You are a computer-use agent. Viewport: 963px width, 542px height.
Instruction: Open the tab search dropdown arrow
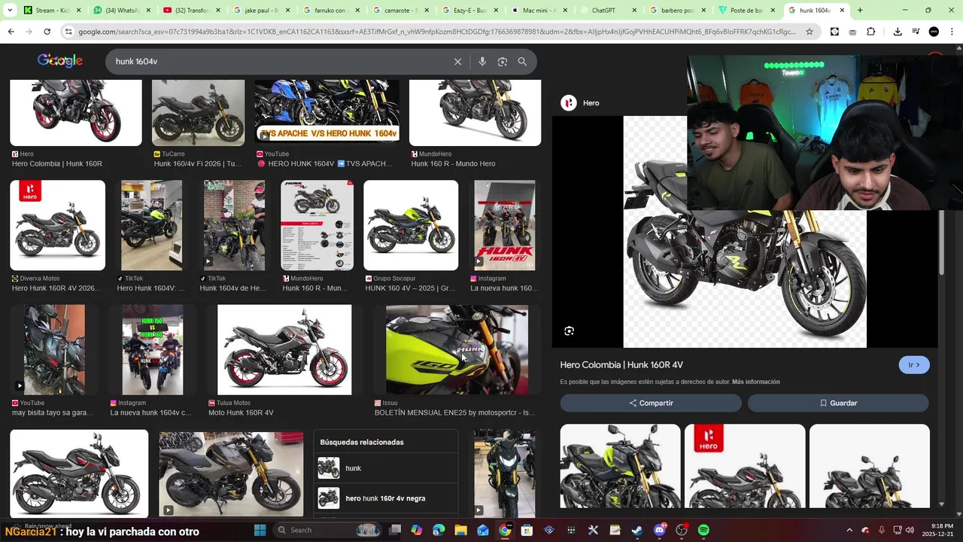11,11
